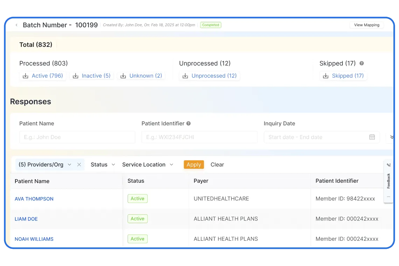Viewport: 399px width, 266px height.
Task: Click Active badge in AVA THOMPSON row
Action: click(x=138, y=198)
